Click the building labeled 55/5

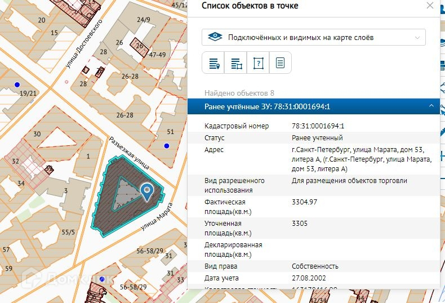(68, 231)
